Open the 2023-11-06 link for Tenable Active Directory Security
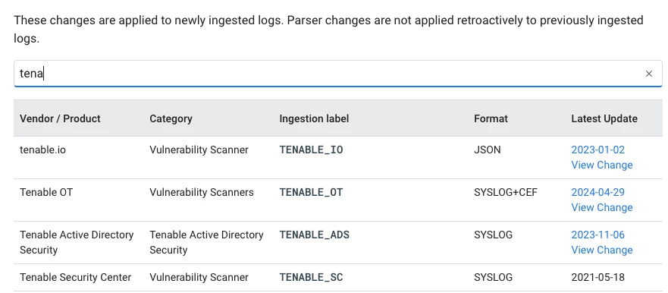668x293 pixels. (x=597, y=235)
